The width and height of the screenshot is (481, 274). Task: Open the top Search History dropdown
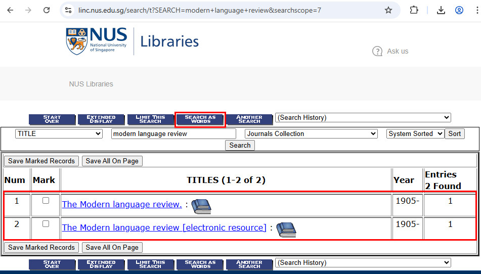(x=363, y=118)
